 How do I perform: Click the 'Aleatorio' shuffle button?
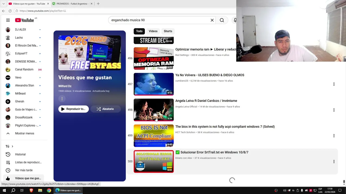point(105,109)
